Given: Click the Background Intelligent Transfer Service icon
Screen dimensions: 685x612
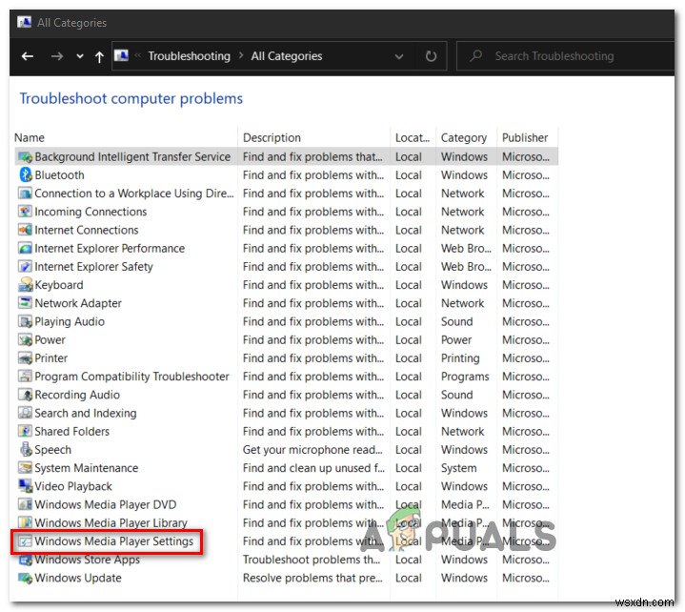Looking at the screenshot, I should point(26,157).
